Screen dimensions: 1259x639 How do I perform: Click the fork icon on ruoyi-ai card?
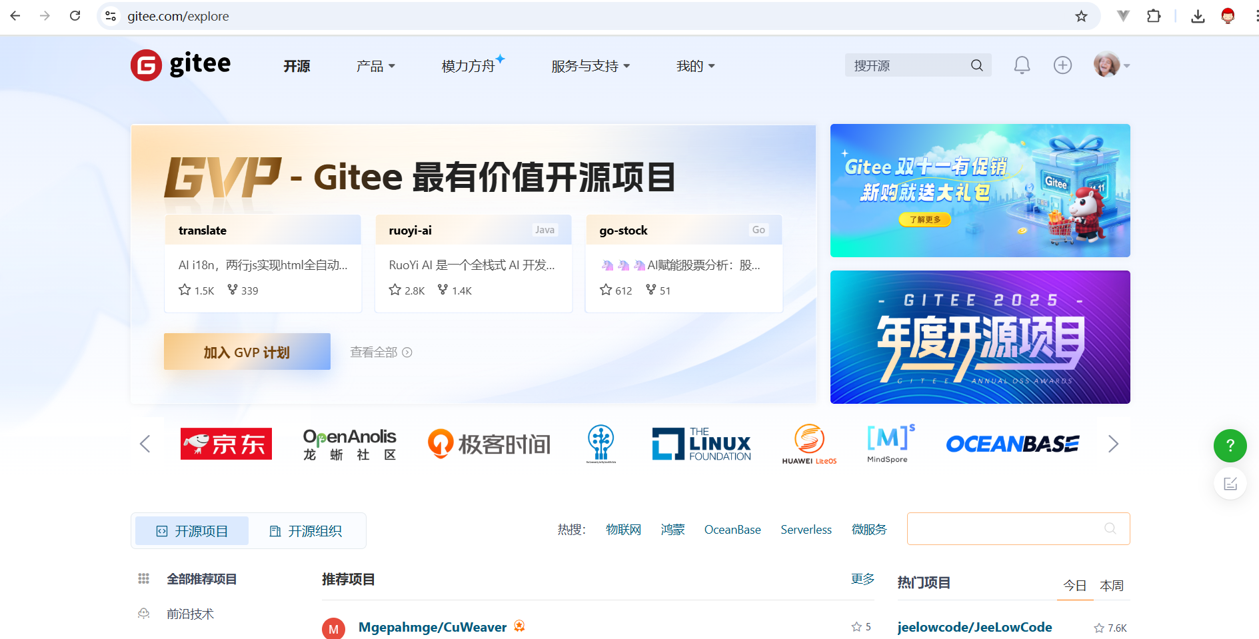point(443,290)
